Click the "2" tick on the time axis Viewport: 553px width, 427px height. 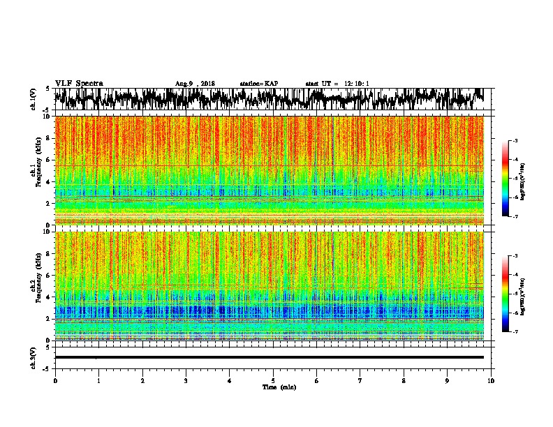click(x=142, y=381)
